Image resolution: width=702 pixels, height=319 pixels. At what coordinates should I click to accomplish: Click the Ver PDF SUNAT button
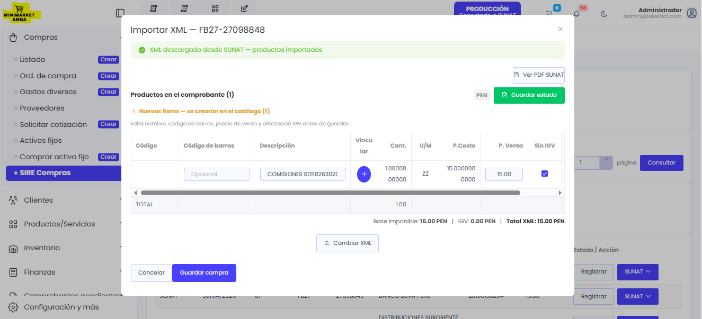tap(539, 75)
